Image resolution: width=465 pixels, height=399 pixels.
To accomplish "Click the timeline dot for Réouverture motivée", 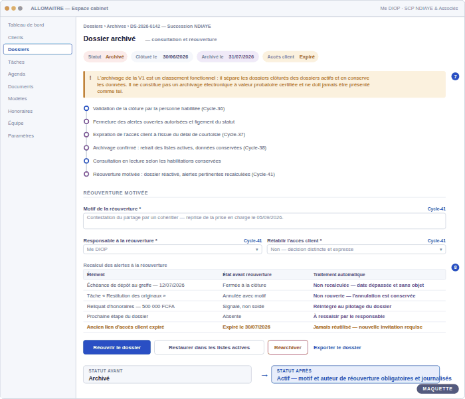I will coord(86,174).
